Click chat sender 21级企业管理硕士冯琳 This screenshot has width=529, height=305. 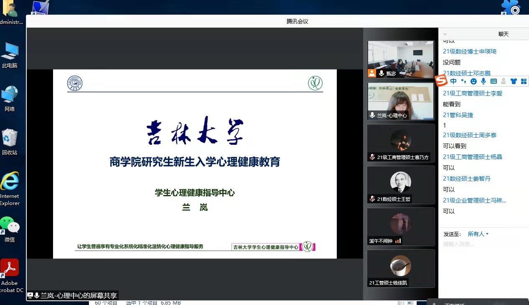pyautogui.click(x=475, y=200)
